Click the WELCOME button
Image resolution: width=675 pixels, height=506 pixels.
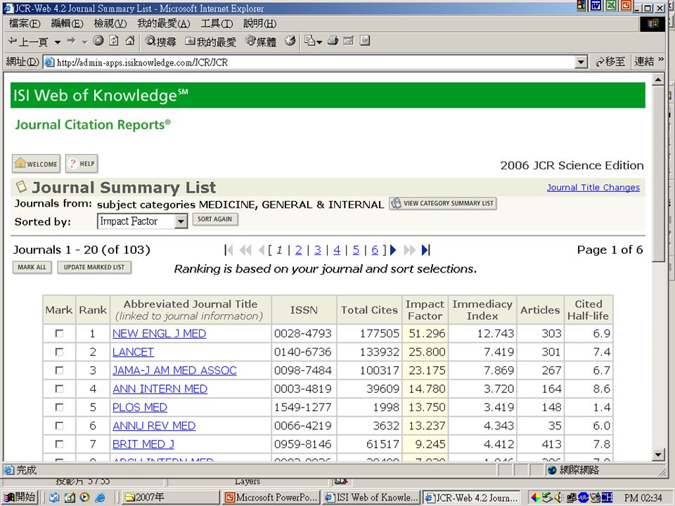click(x=36, y=164)
